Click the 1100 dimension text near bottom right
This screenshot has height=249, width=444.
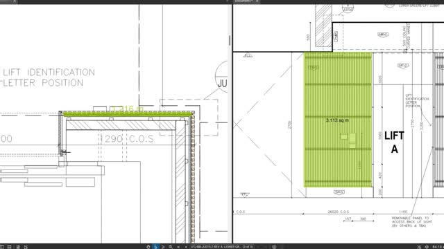pyautogui.click(x=402, y=212)
